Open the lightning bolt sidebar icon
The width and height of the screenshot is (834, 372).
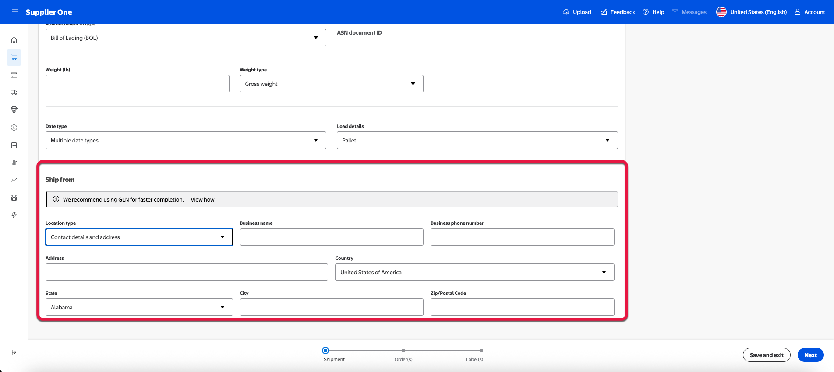tap(14, 215)
